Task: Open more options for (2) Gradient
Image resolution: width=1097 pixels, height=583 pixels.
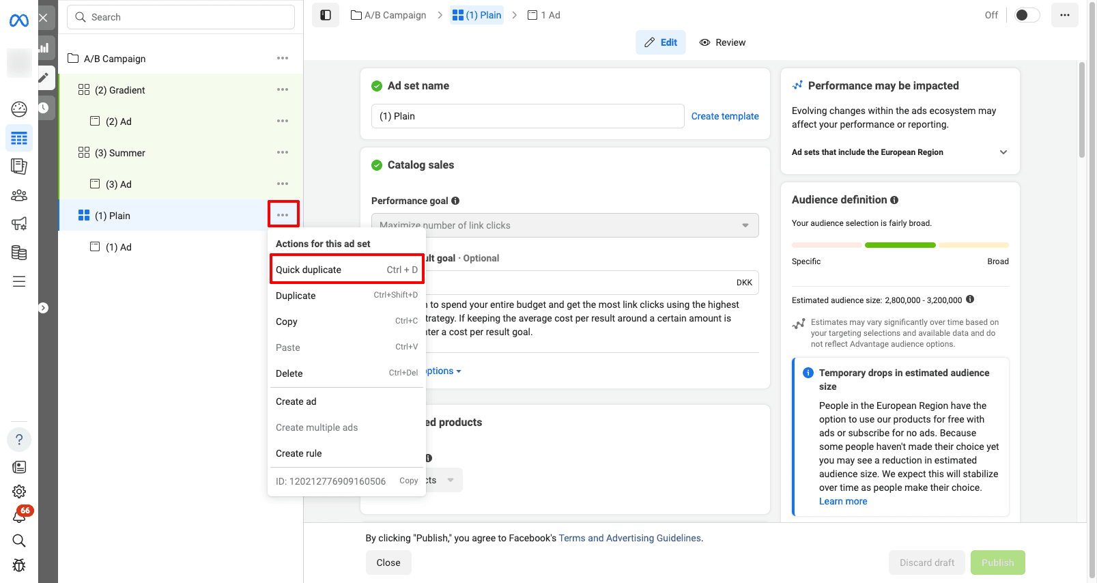Action: (x=283, y=89)
